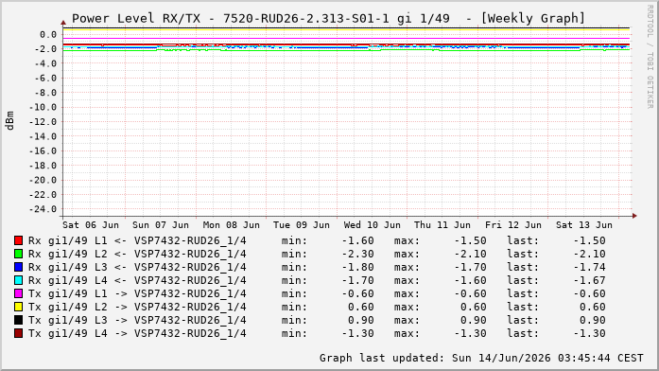Click the 'Tx gi1/49 L3 -> VSP7432-RUD26_1/4' legend label
This screenshot has width=659, height=371.
coord(137,320)
